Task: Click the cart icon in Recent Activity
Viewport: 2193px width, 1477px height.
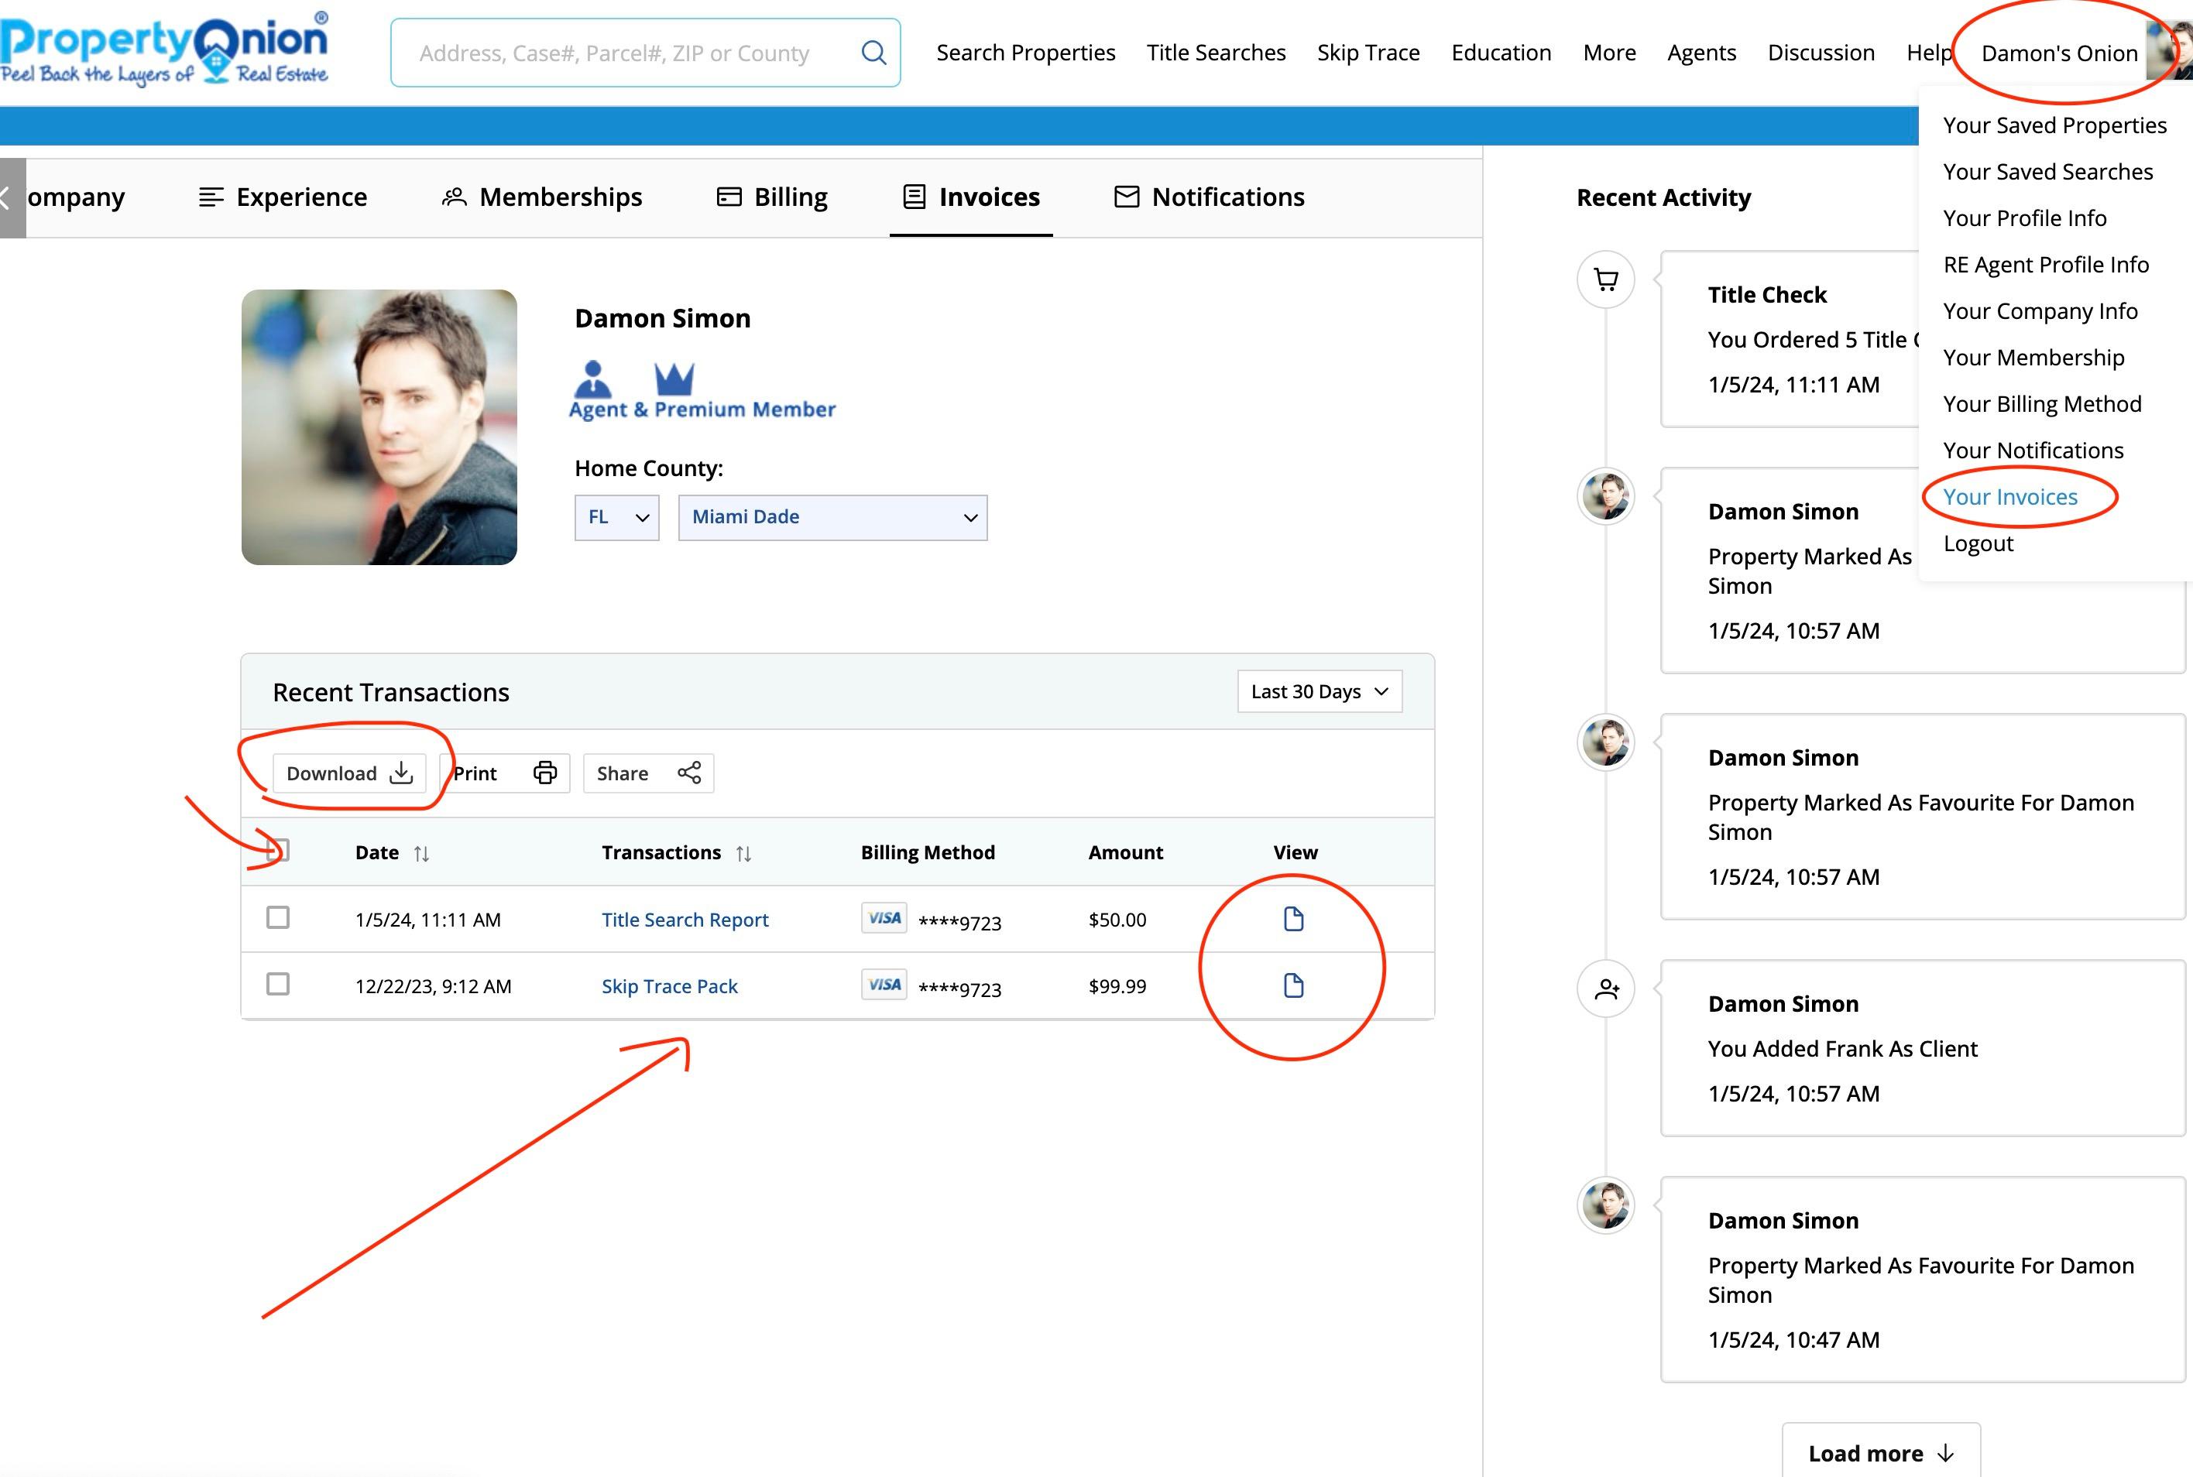Action: click(x=1606, y=279)
